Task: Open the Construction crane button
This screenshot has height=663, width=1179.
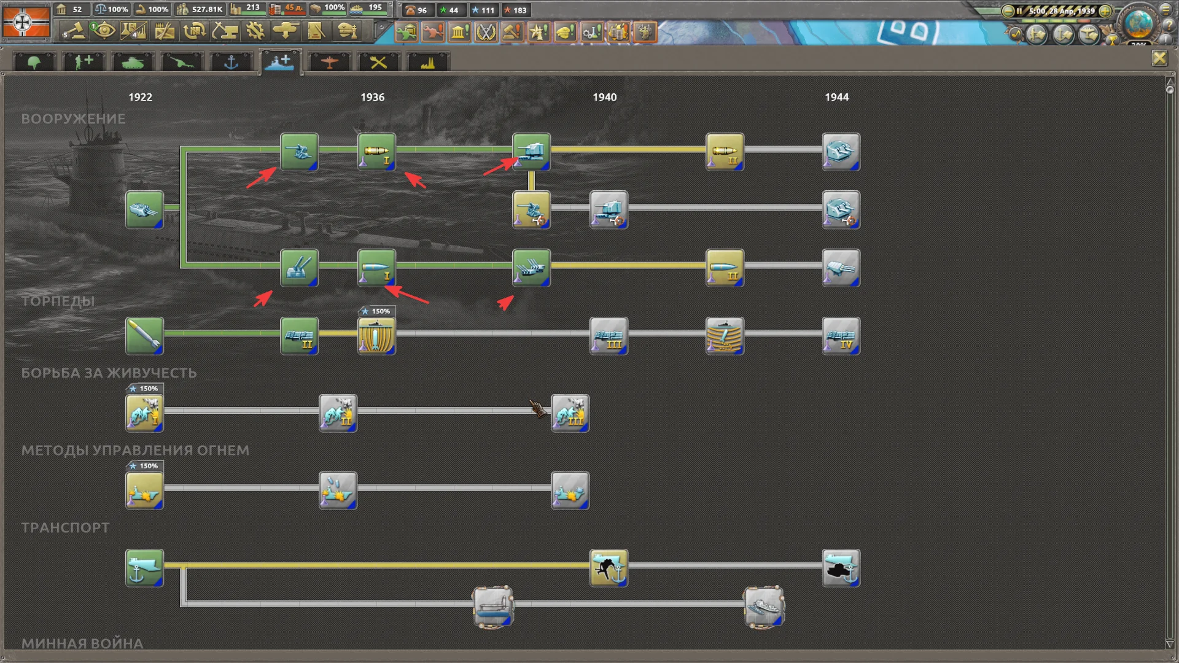Action: point(225,31)
